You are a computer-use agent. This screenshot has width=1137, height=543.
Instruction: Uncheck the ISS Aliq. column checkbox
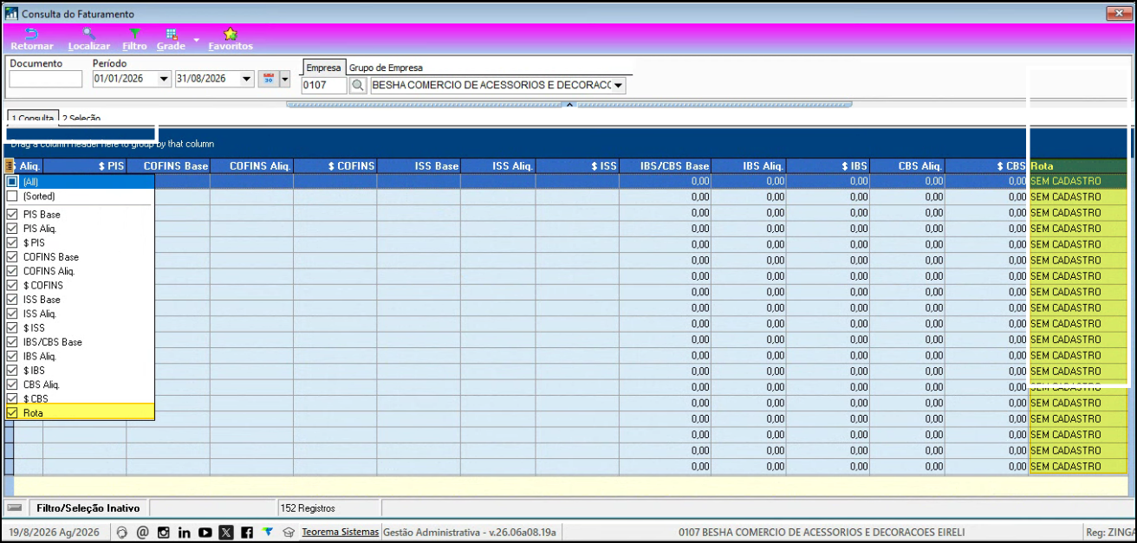pos(12,314)
